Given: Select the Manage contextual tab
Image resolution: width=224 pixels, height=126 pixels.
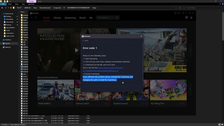Looking at the screenshot, I should (x=31, y=1).
